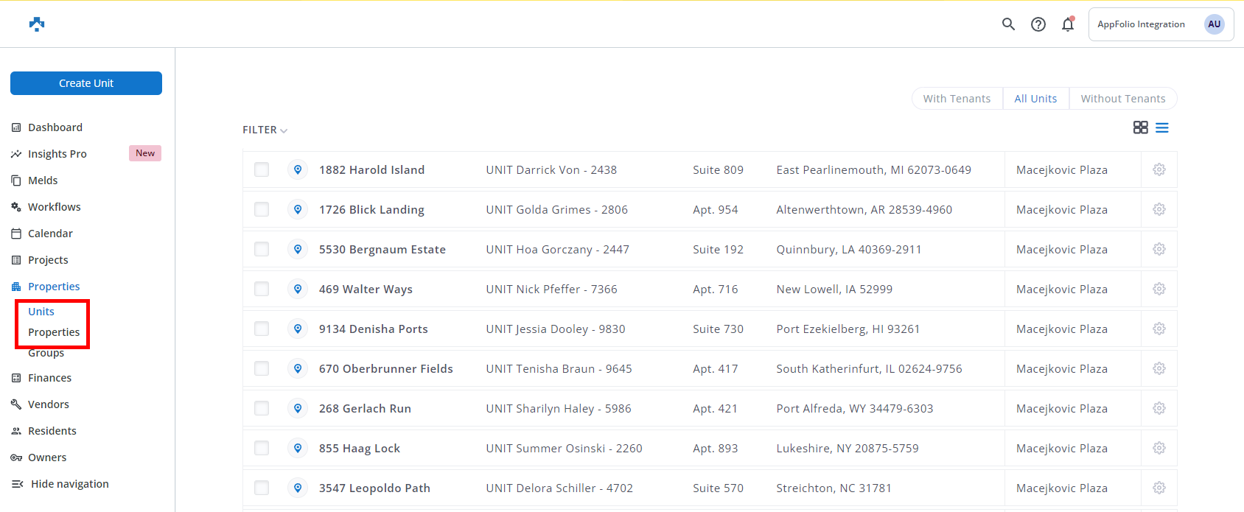Click Macejkovic Plaza in 268 Gerlach Run row
1244x512 pixels.
tap(1061, 408)
